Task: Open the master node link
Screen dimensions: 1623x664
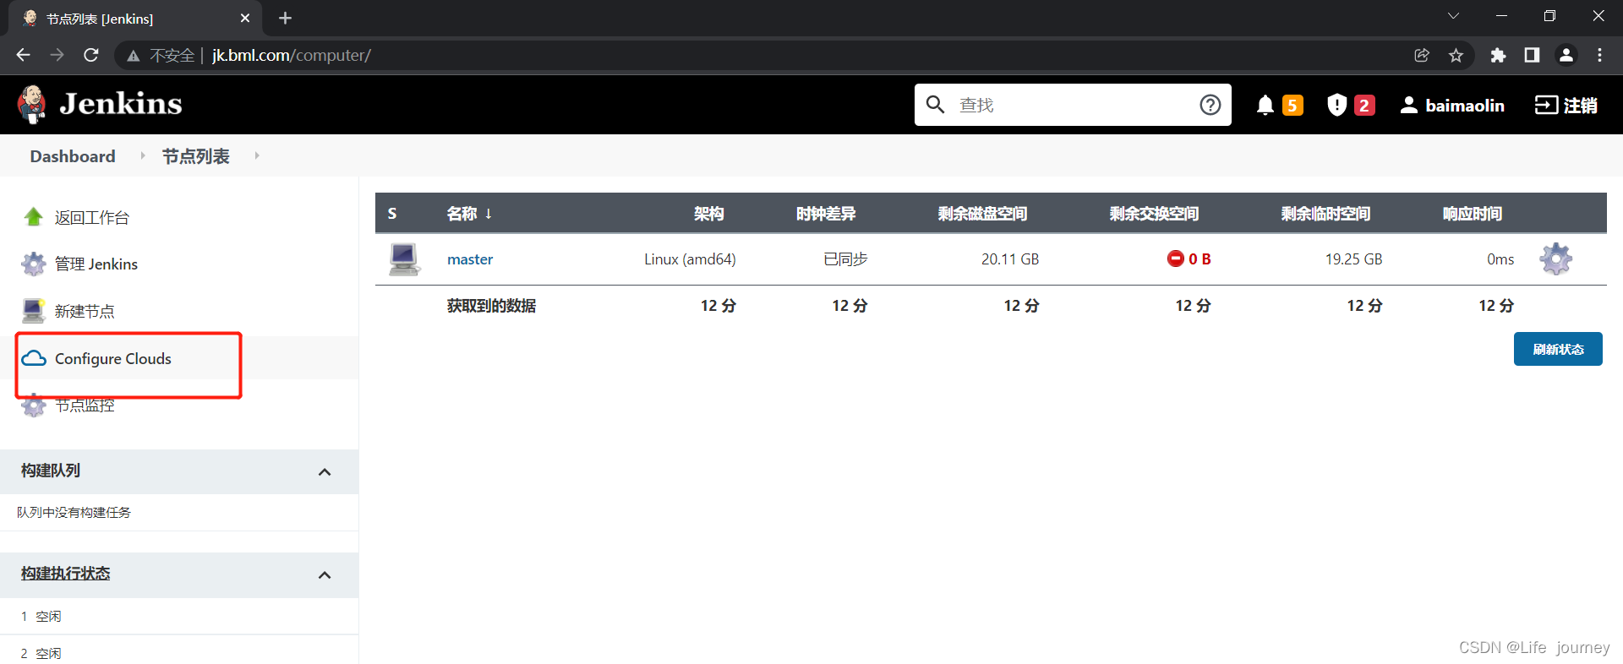Action: point(470,259)
